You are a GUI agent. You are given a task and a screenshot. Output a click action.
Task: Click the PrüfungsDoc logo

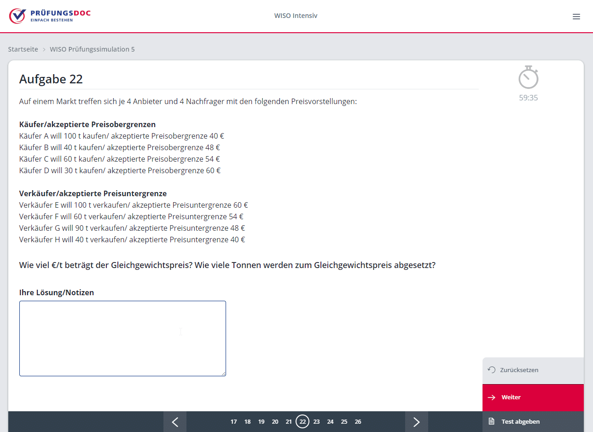tap(50, 16)
